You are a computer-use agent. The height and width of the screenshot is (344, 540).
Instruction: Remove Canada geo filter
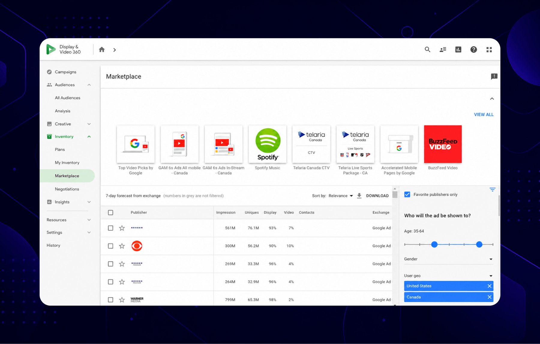[x=489, y=297]
